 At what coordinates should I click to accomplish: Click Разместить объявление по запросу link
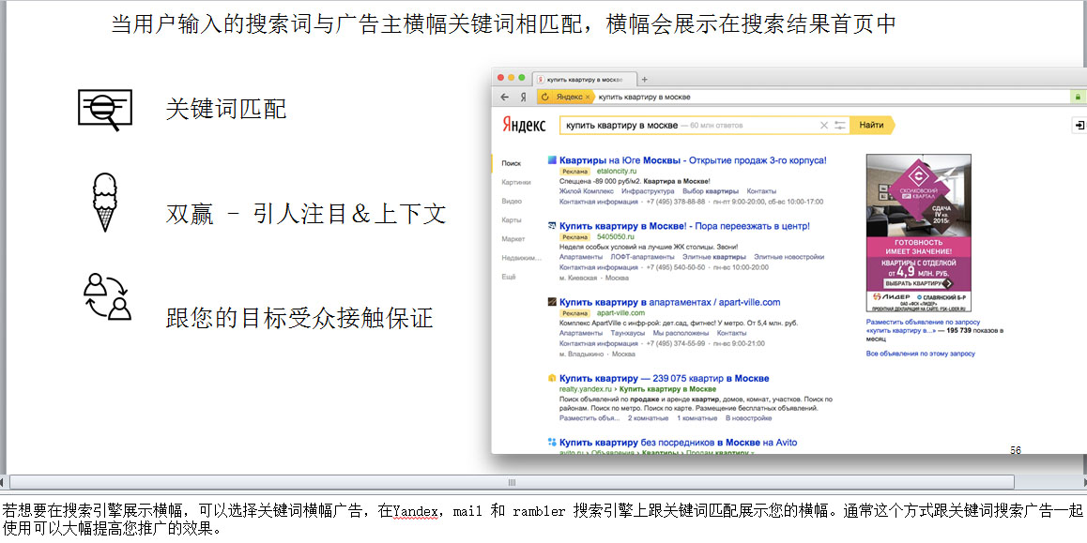[923, 323]
